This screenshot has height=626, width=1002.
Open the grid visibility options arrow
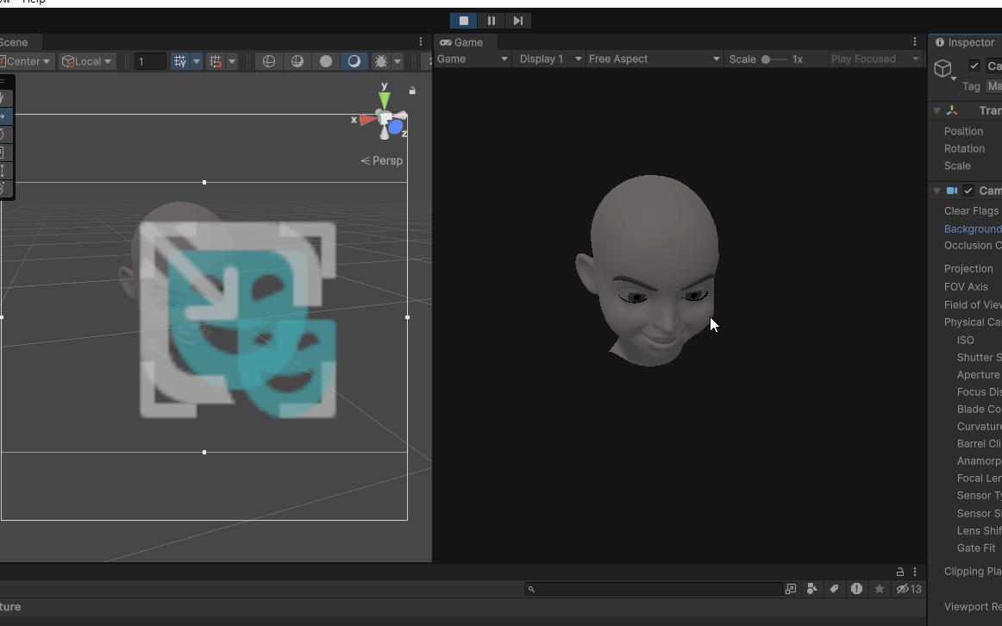coord(197,61)
